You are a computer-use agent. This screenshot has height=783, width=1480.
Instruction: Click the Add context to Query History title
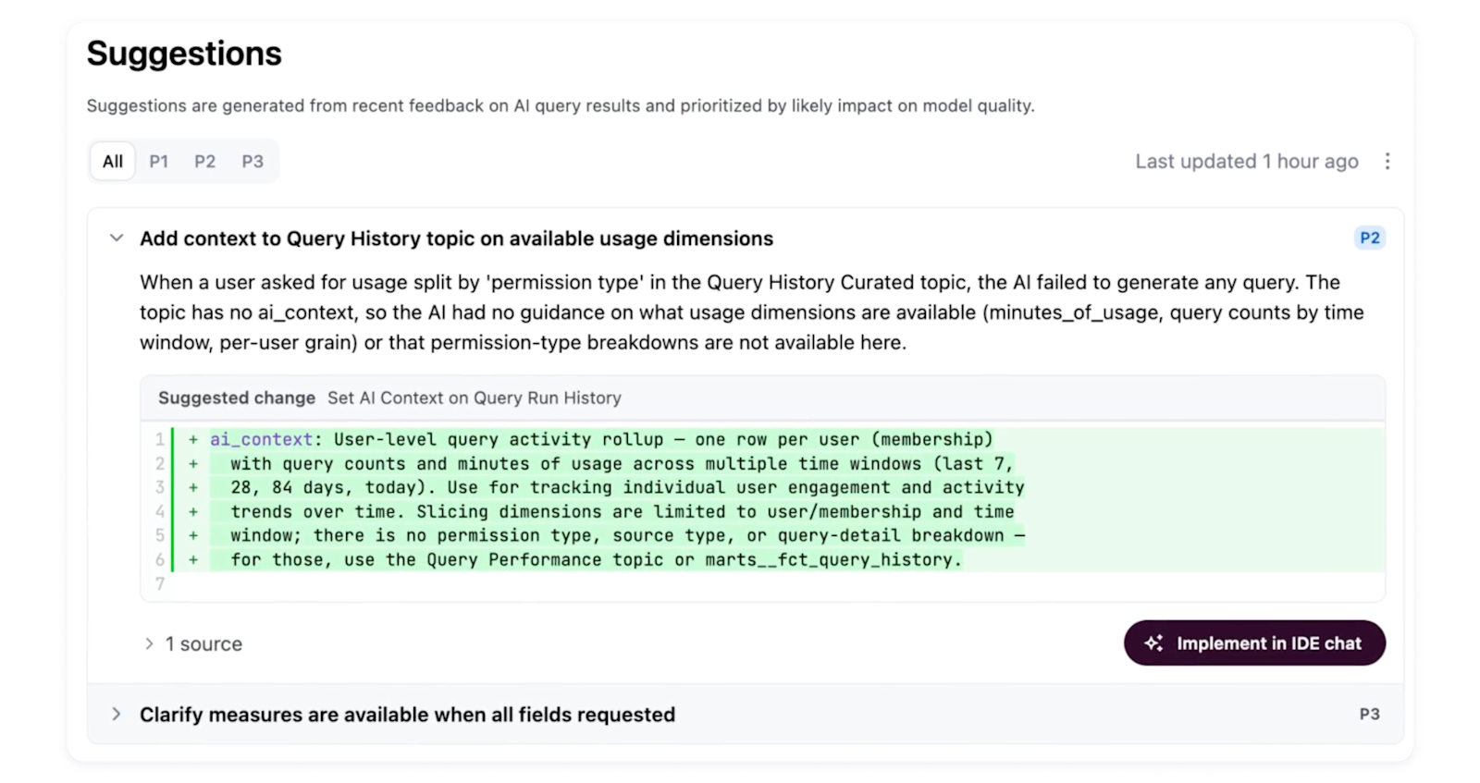click(x=456, y=239)
